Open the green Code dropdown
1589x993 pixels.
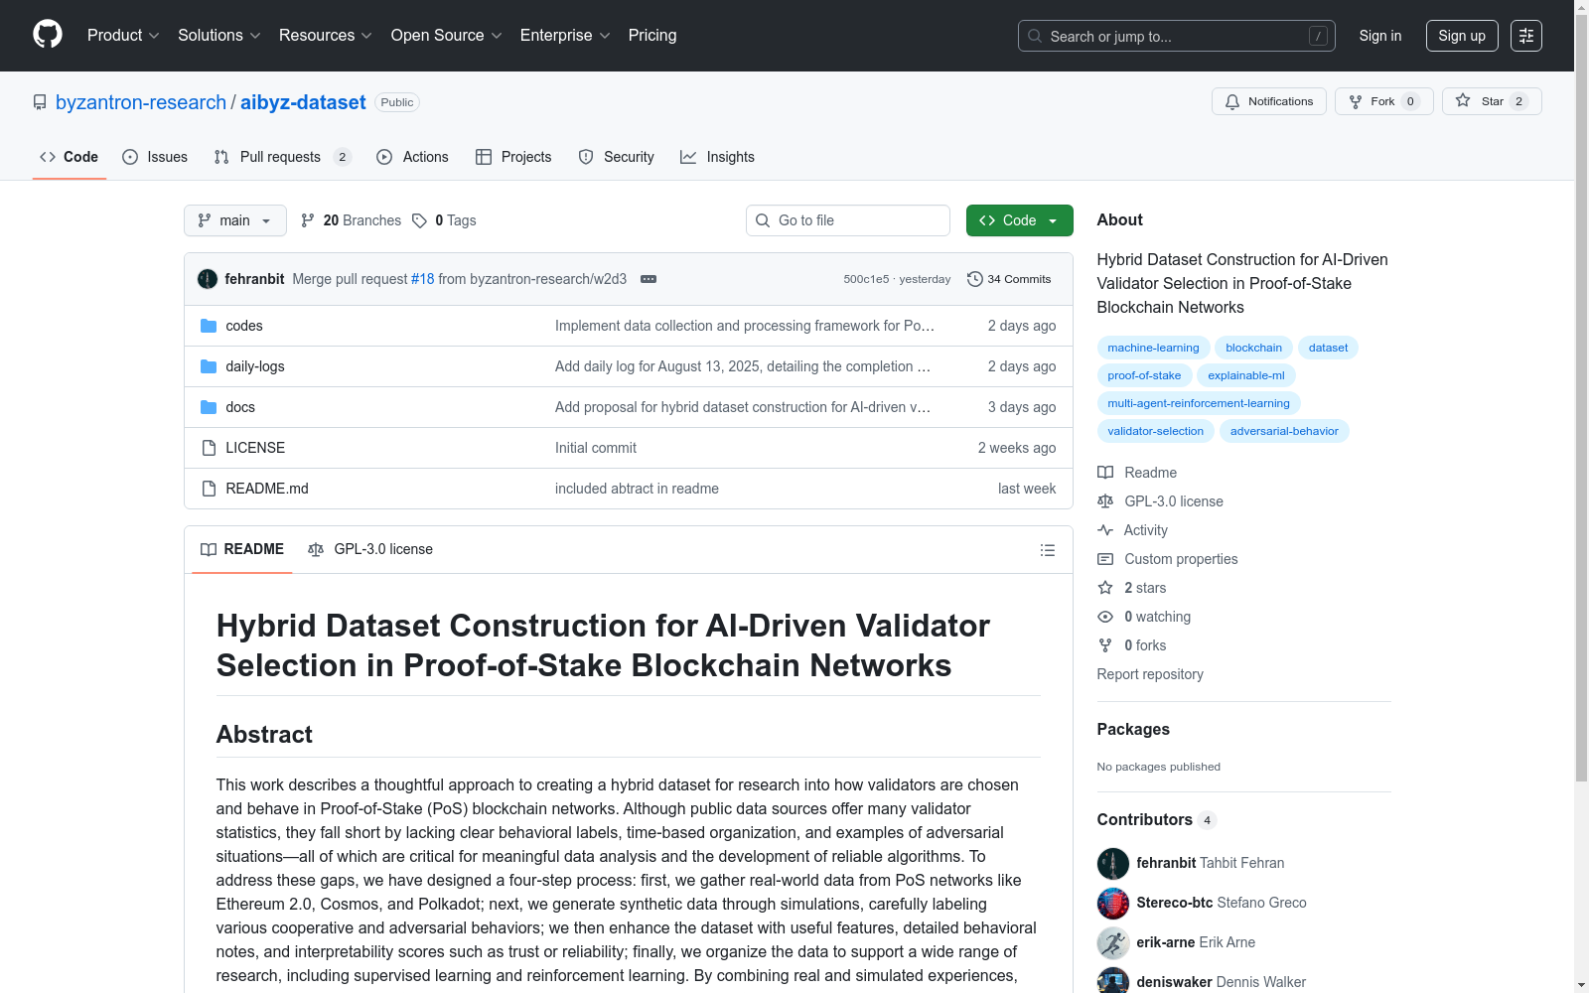(x=1020, y=220)
